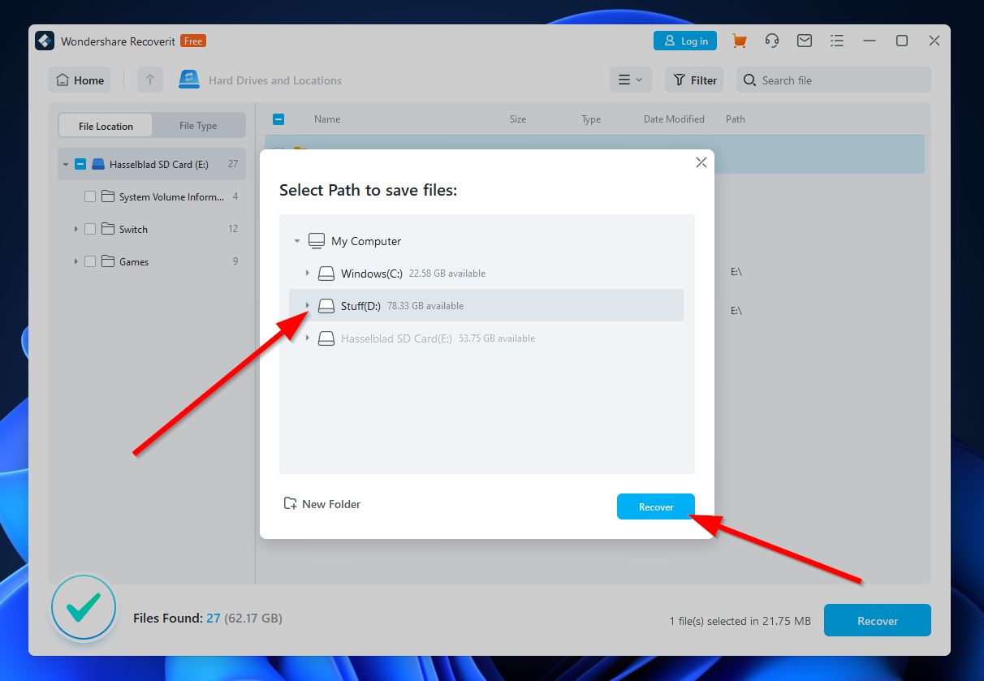Click Recover in the save-path dialog
The image size is (984, 681).
click(656, 506)
